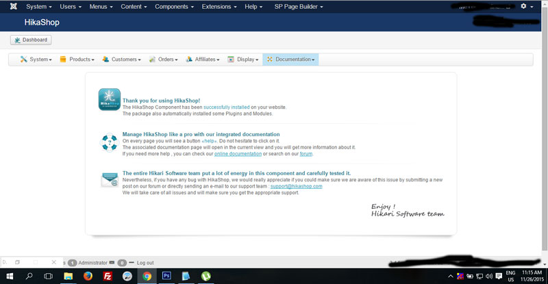Click the 'Manage HikaShop like a pro' heading
Viewport: 548px width, 284px height.
click(x=201, y=134)
